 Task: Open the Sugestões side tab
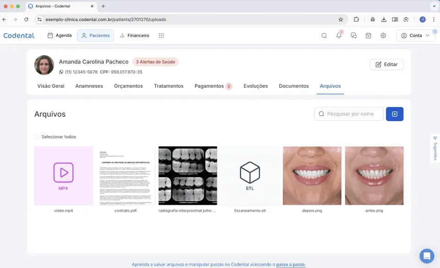[x=435, y=148]
